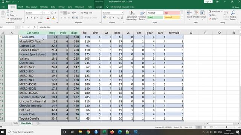The width and height of the screenshot is (241, 135).
Task: Open Find & Select magnifier
Action: [x=233, y=15]
